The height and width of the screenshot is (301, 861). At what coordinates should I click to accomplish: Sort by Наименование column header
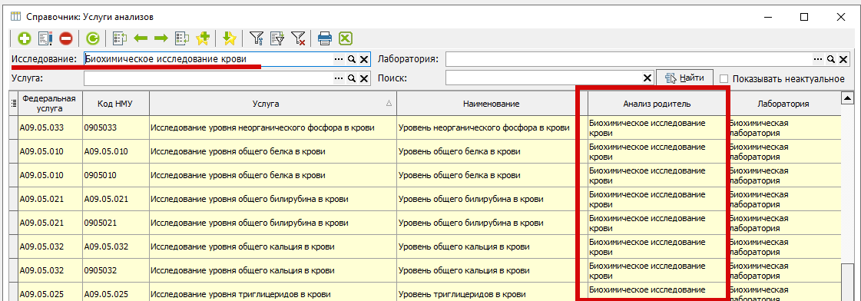click(x=492, y=103)
